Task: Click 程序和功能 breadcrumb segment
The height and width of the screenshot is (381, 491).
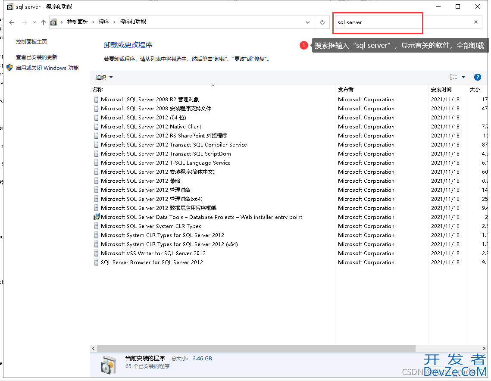Action: coord(132,22)
